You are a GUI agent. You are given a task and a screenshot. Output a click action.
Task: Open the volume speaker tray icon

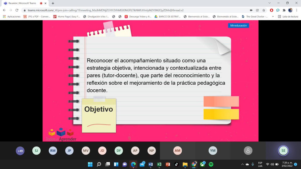[272, 164]
